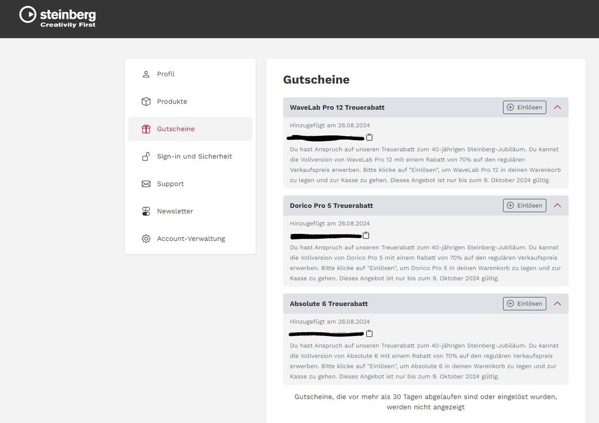Click the Newsletter toggle icon
The image size is (599, 423).
coord(146,211)
